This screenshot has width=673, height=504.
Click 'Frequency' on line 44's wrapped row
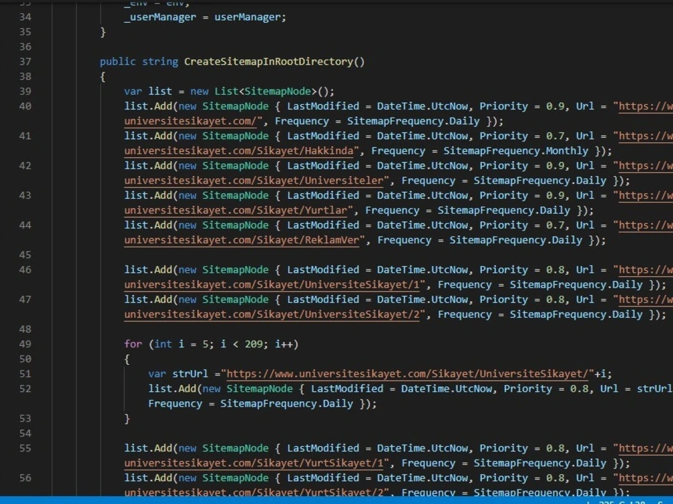point(404,240)
